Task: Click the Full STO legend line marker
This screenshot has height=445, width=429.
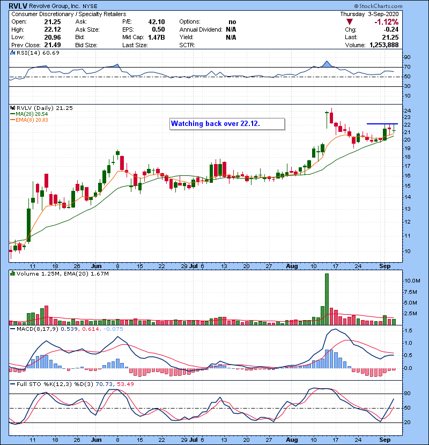Action: 12,384
